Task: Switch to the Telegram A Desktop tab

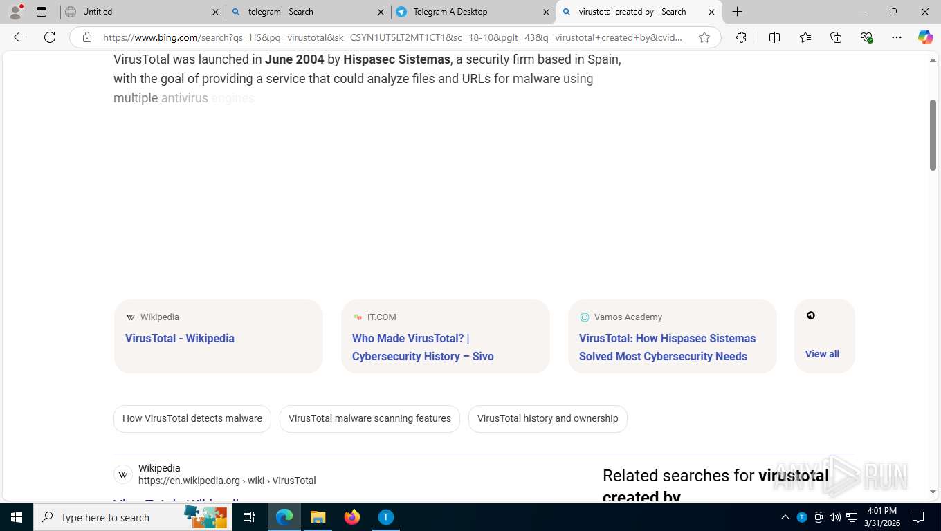Action: (473, 12)
